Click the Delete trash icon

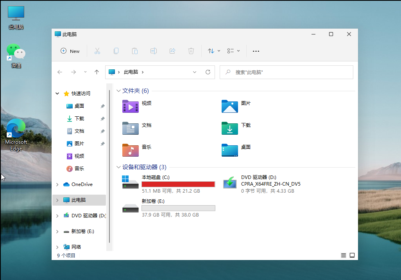click(x=191, y=51)
